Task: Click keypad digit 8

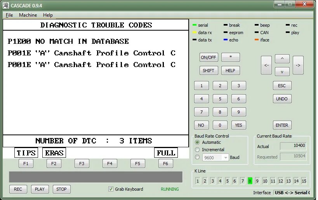Action: pyautogui.click(x=220, y=112)
